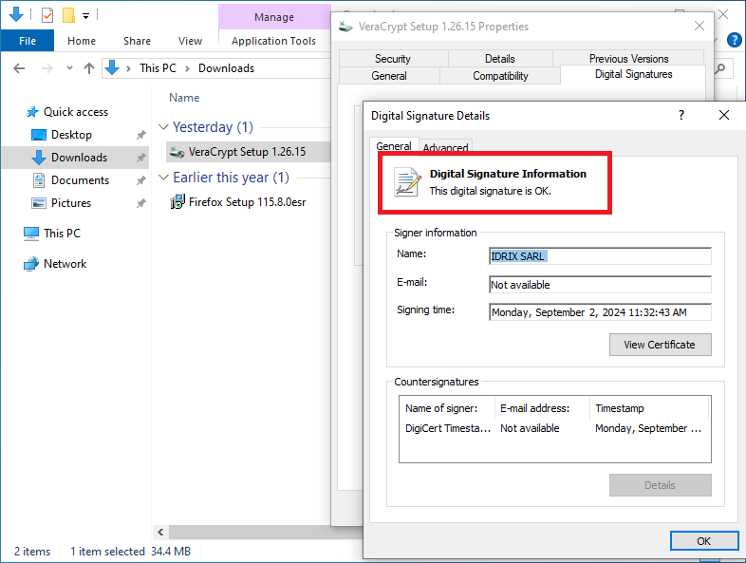The image size is (746, 563).
Task: Click the Properties checkmark icon in quick access toolbar
Action: pos(47,16)
